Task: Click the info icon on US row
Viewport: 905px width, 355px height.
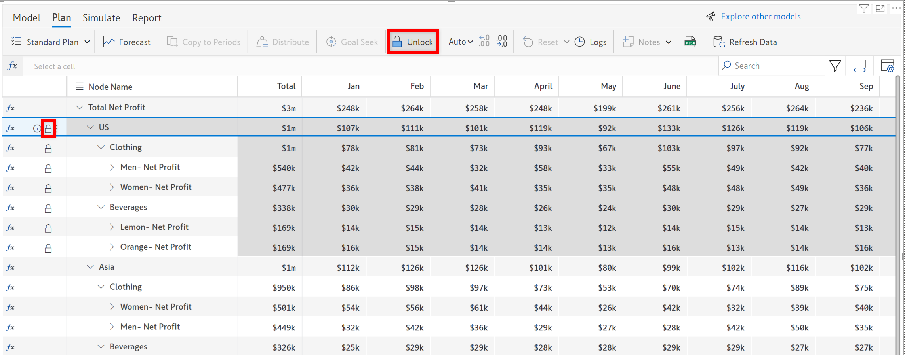Action: tap(36, 128)
